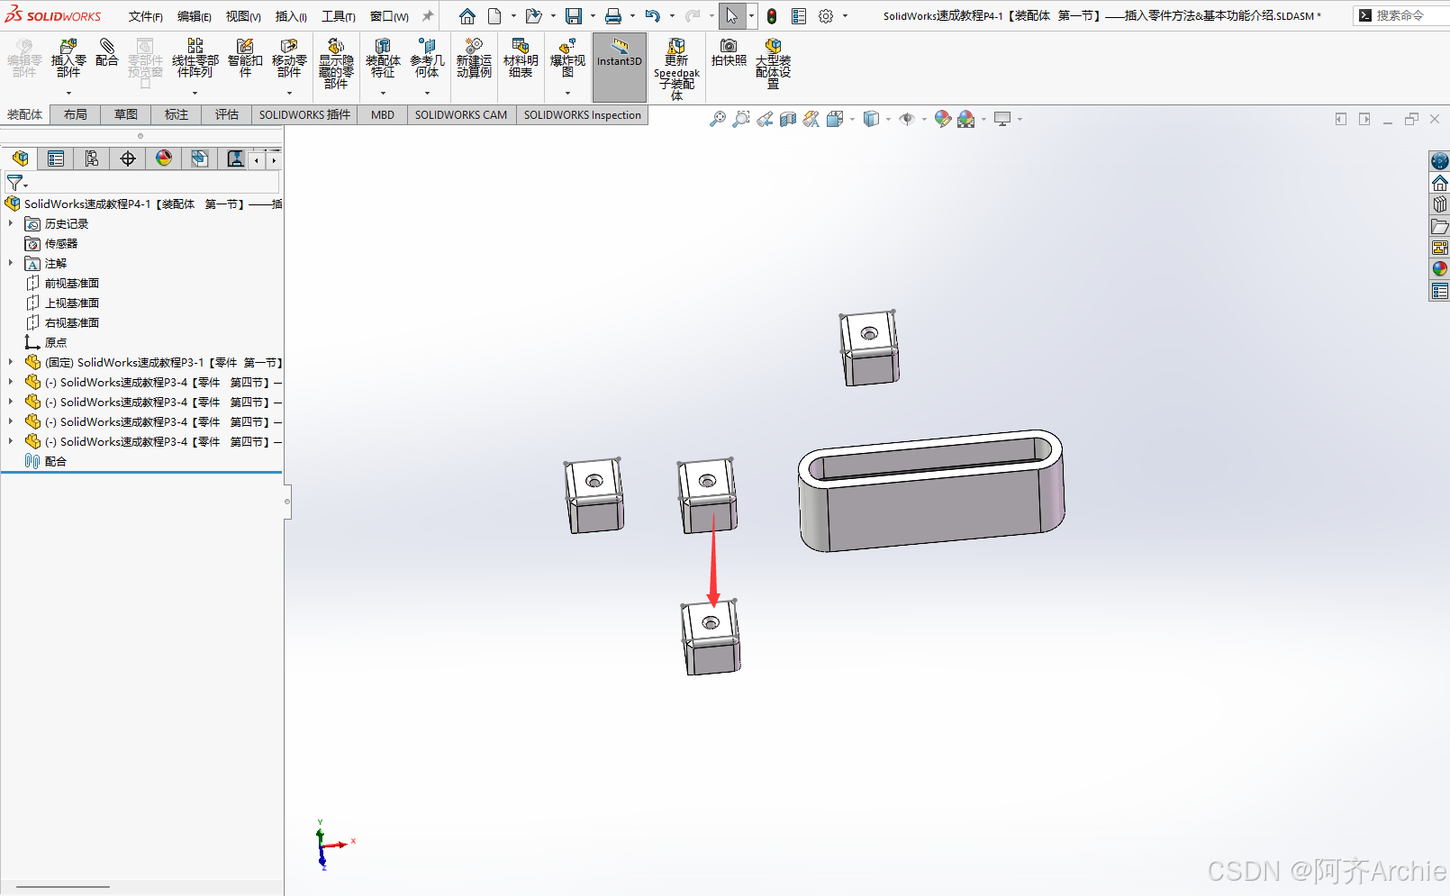
Task: Open the 装配体特征 (Assembly Features) tool
Action: point(383,58)
